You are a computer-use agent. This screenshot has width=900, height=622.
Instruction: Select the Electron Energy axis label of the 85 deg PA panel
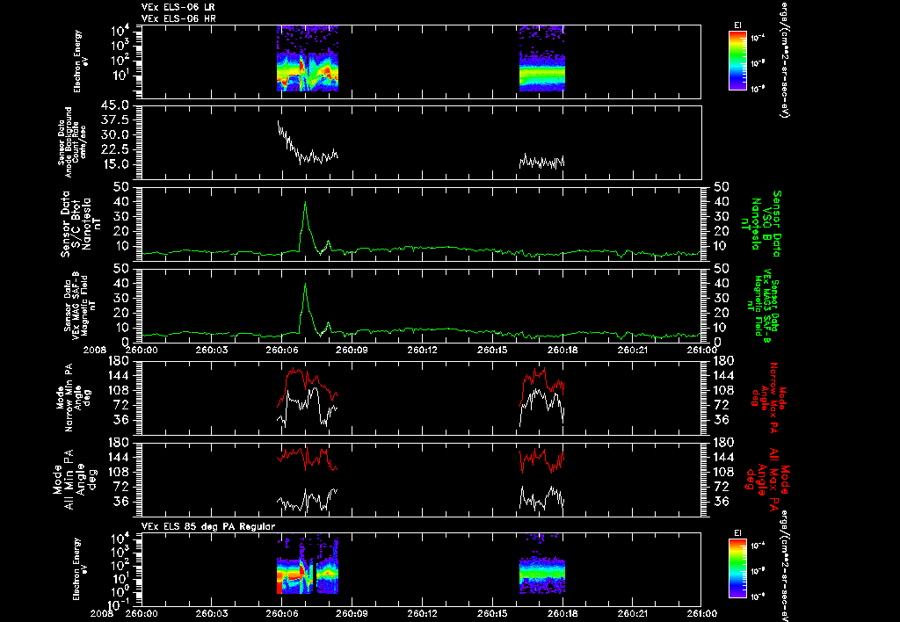pyautogui.click(x=78, y=569)
